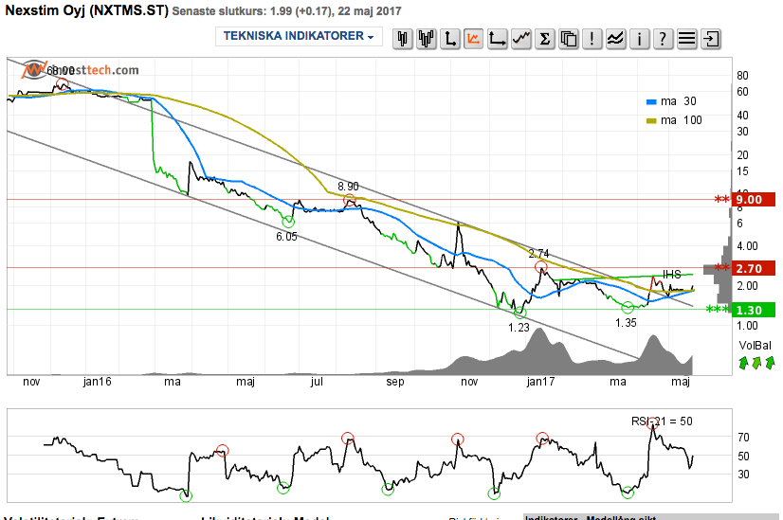Click the blue ma 30 legend swatch

[x=651, y=102]
